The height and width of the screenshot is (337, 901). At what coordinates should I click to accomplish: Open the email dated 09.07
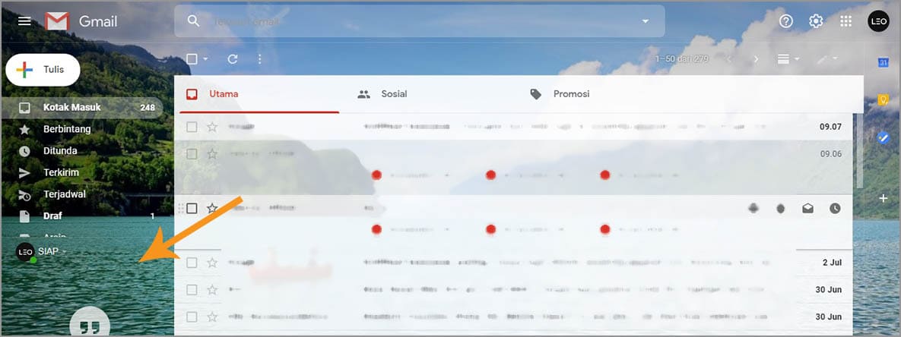point(514,127)
